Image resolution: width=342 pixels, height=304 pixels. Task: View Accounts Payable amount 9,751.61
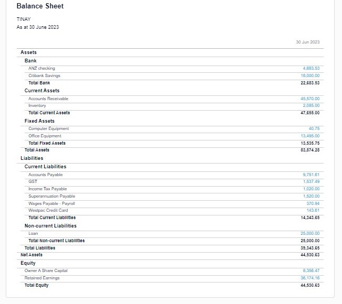[311, 175]
